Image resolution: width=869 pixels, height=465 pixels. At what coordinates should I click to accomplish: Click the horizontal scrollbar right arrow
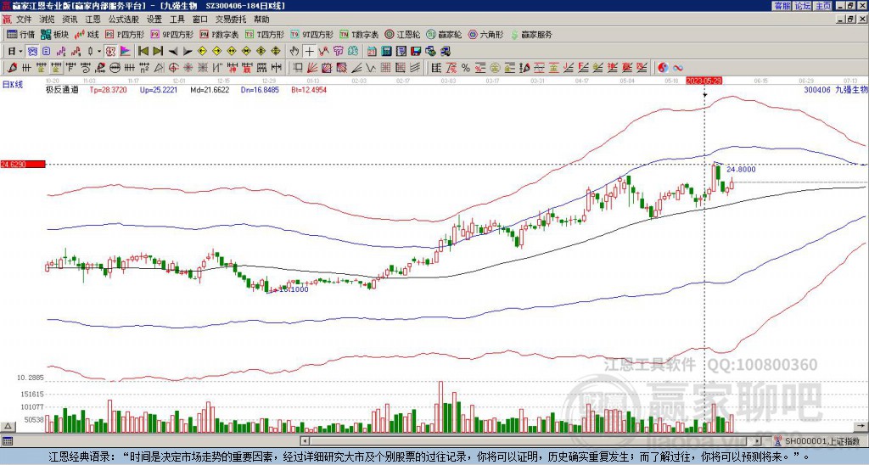click(758, 441)
